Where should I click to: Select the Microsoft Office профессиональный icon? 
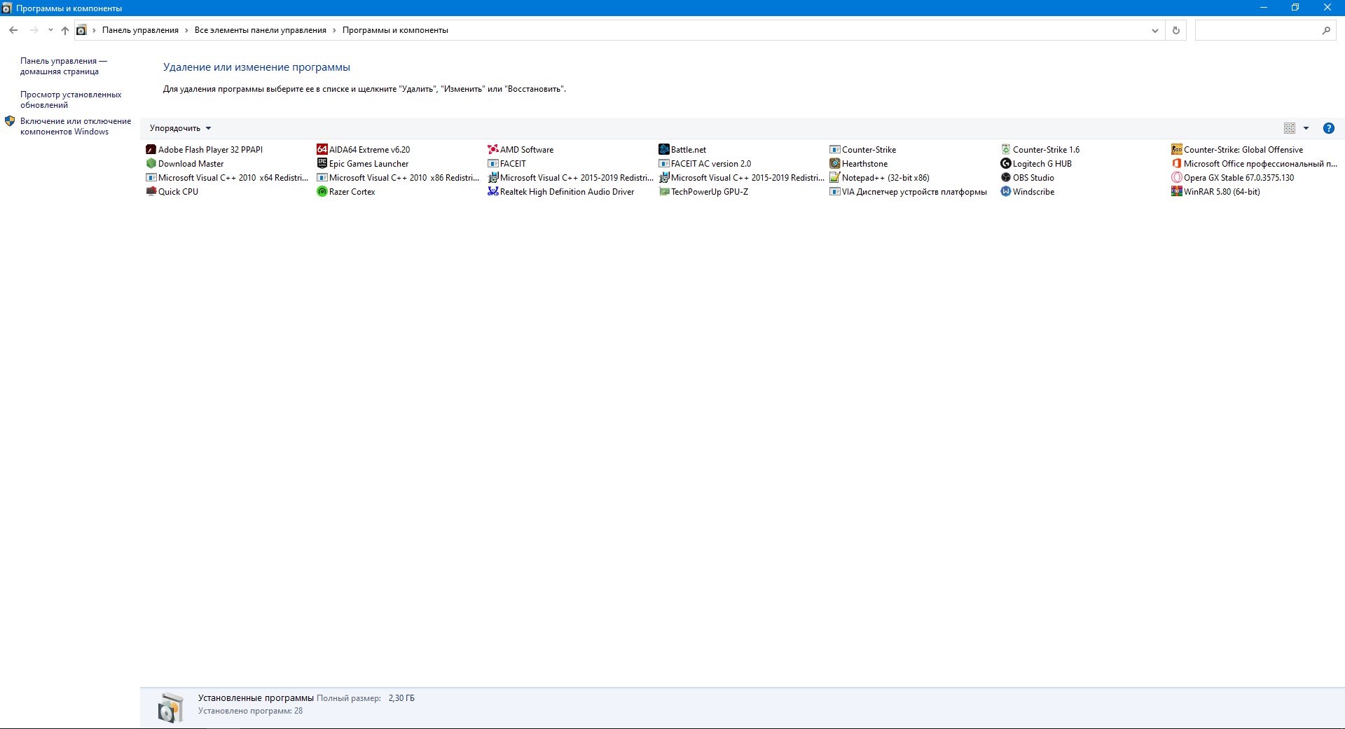1176,163
